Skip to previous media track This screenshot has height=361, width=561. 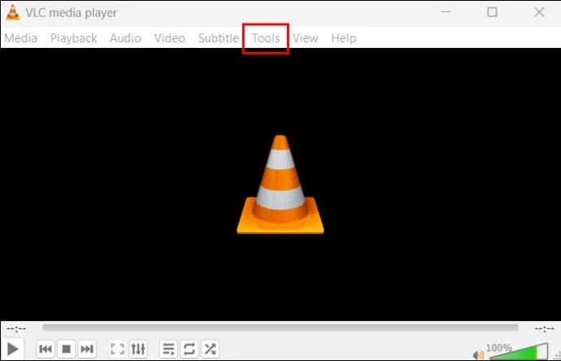click(46, 349)
